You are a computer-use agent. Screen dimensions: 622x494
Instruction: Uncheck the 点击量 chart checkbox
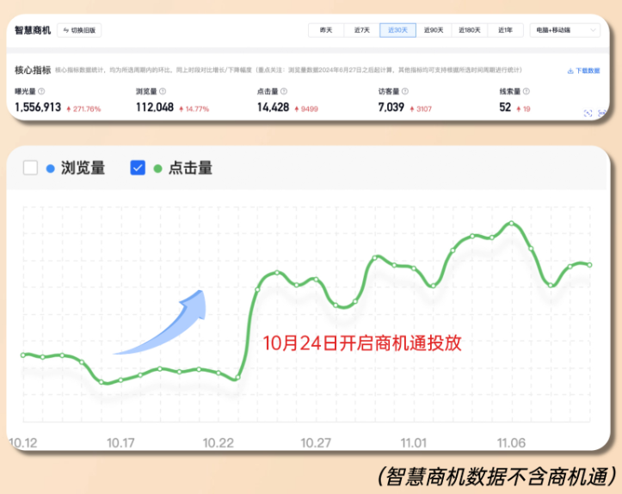pos(138,168)
